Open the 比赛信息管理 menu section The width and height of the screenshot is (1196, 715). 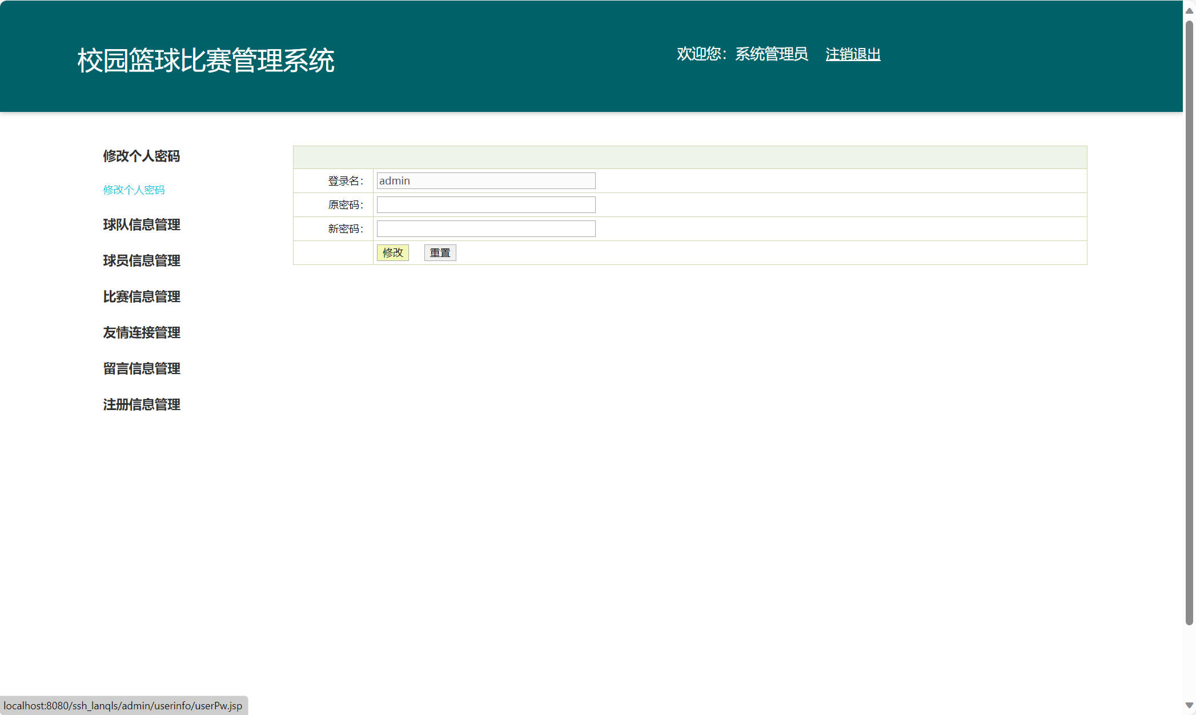[x=141, y=296]
